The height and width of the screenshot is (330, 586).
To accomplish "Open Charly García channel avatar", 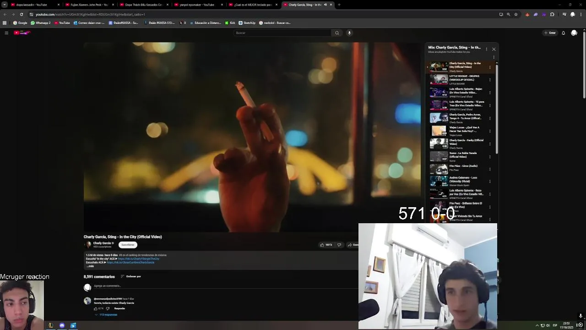I will coord(87,245).
